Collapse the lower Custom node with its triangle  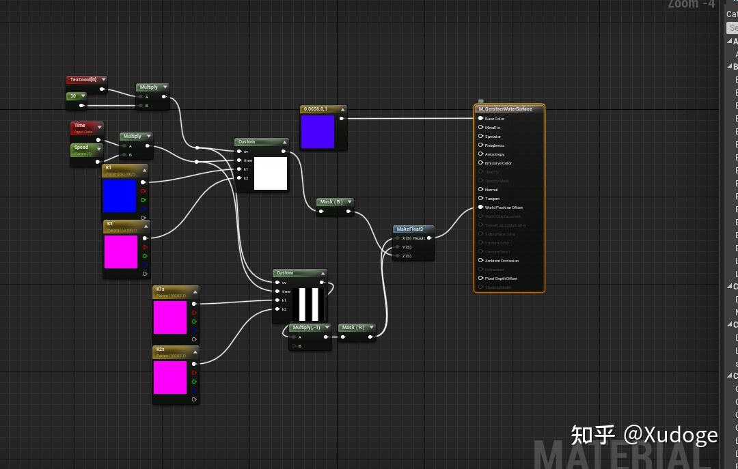(323, 272)
